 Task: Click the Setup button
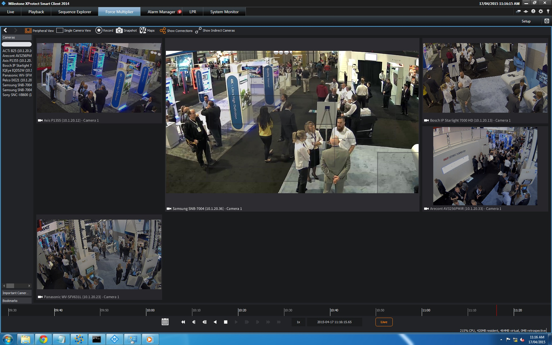pyautogui.click(x=526, y=21)
